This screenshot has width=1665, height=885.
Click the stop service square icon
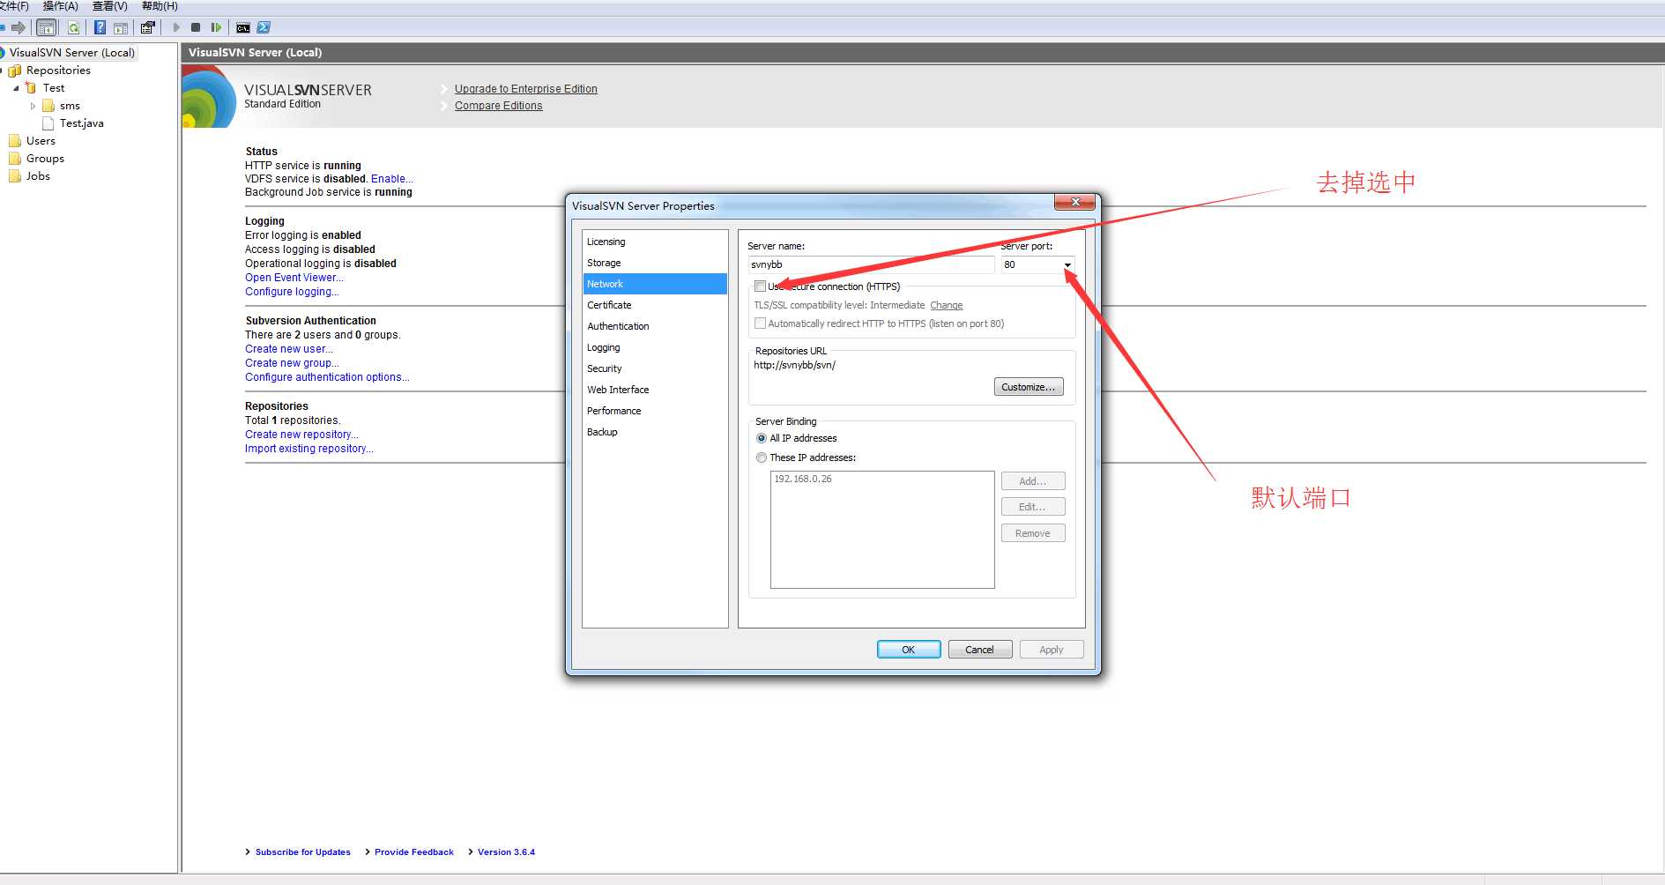click(x=196, y=27)
